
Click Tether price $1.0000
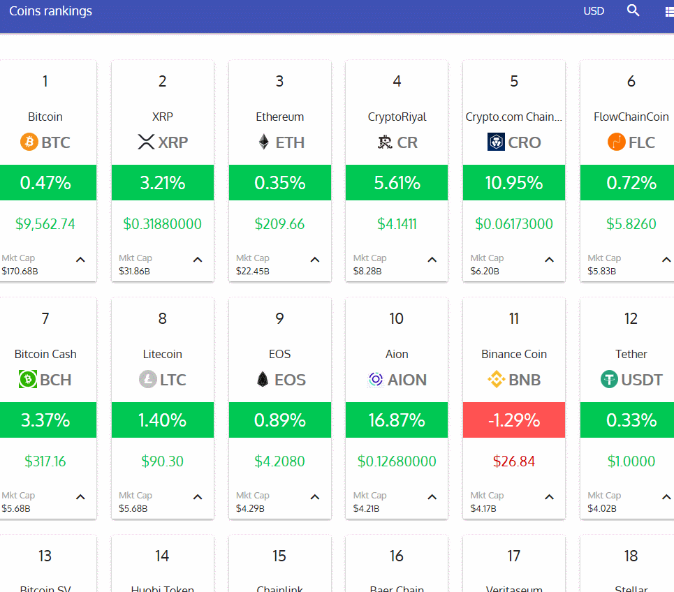[631, 461]
